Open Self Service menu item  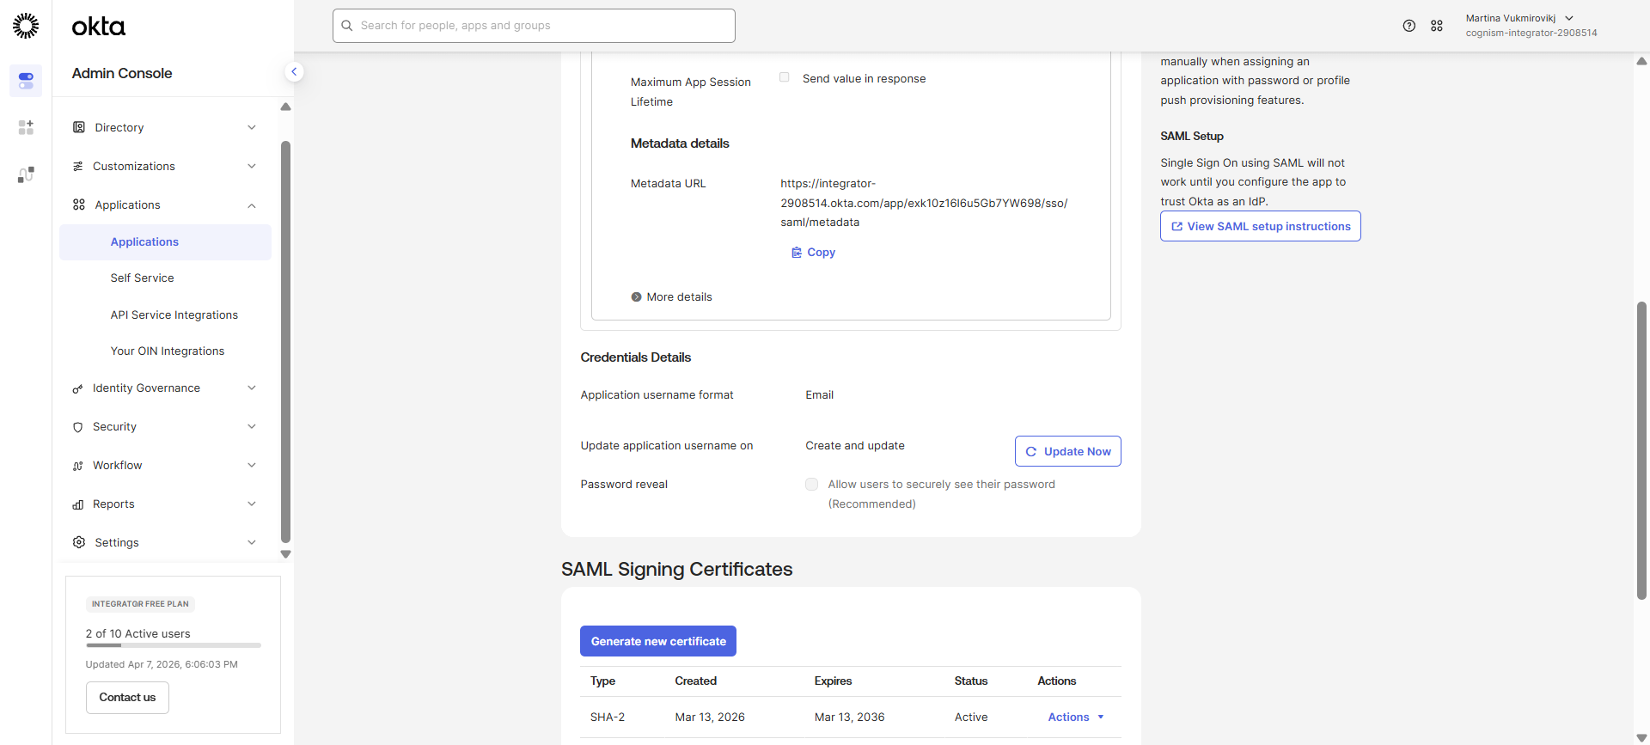(142, 278)
